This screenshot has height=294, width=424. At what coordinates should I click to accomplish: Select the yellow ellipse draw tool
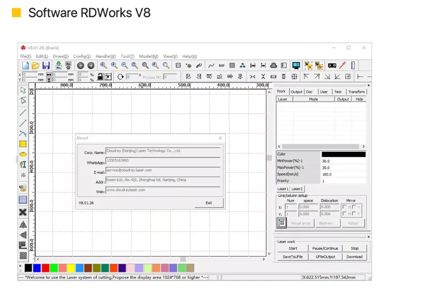(x=23, y=155)
